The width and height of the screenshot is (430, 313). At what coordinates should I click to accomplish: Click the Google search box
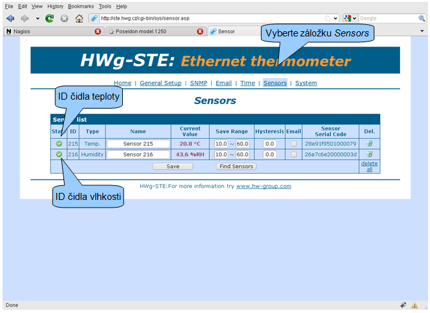(x=388, y=19)
